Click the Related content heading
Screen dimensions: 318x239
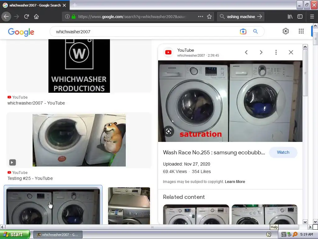184,197
